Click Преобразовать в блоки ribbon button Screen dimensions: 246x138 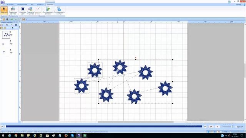[x=48, y=11]
